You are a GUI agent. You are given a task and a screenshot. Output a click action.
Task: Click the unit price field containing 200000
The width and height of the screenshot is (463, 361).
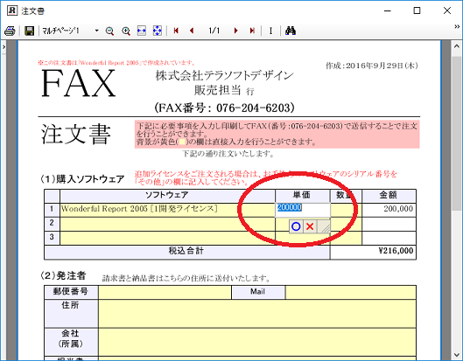[303, 210]
